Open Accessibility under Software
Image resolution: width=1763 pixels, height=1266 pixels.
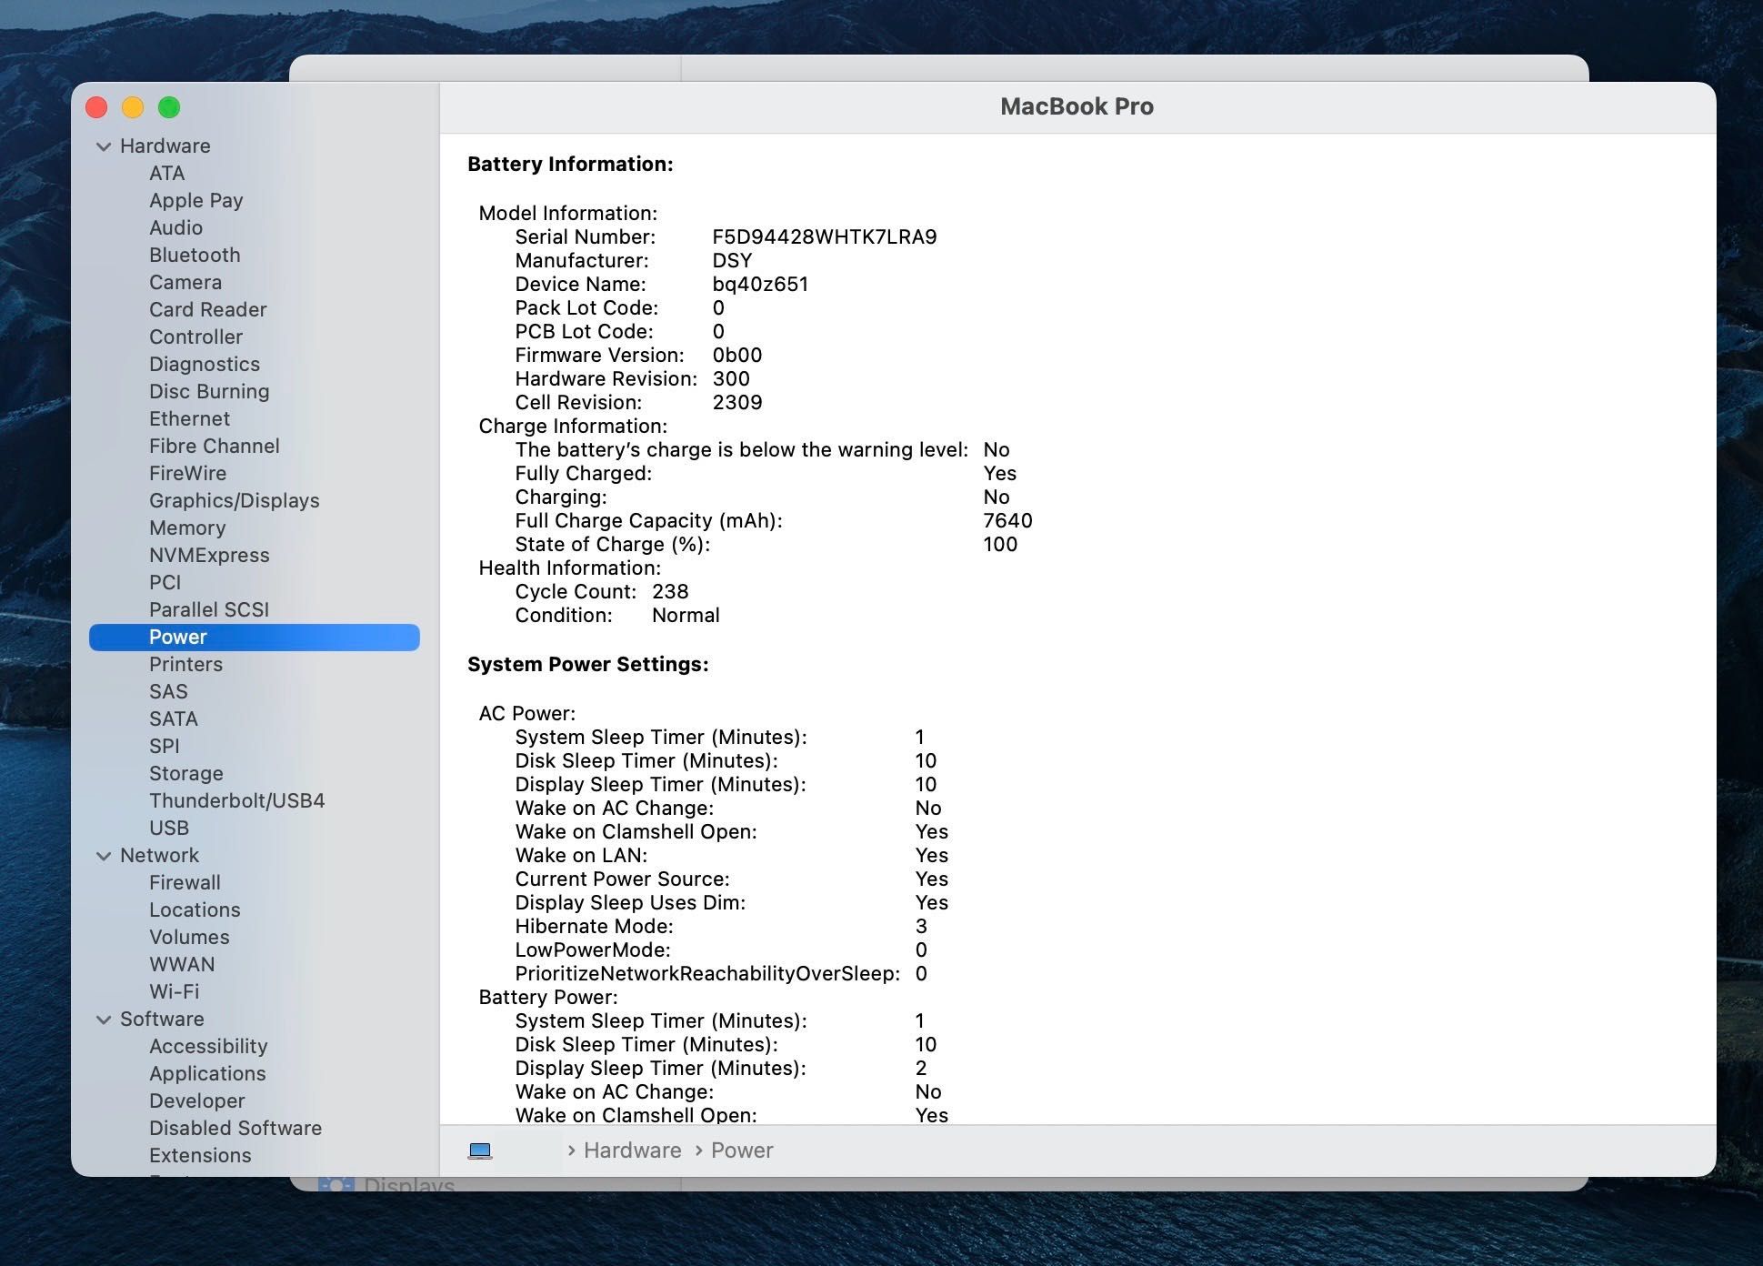click(x=208, y=1047)
